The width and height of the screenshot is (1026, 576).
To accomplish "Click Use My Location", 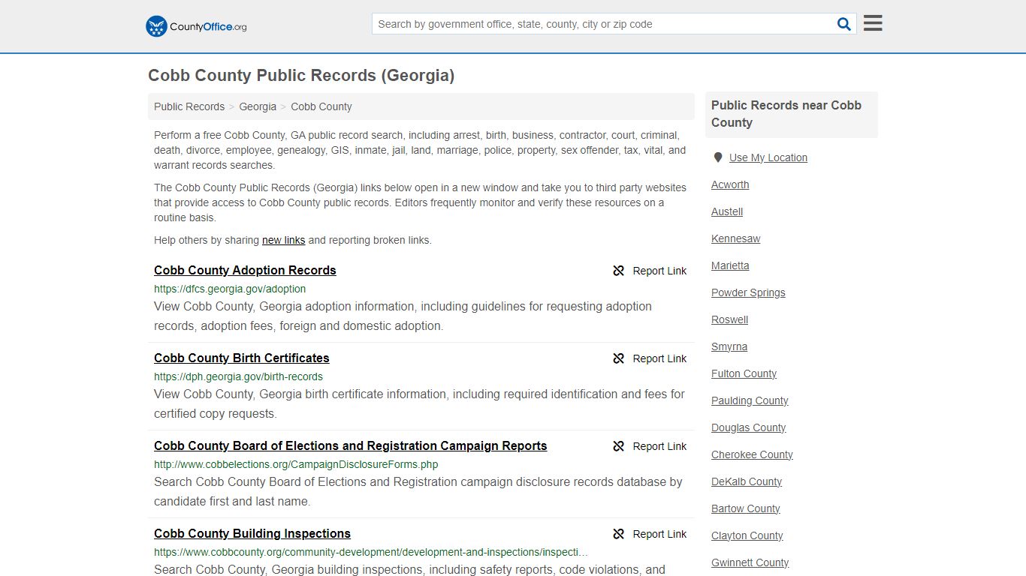I will (x=768, y=157).
